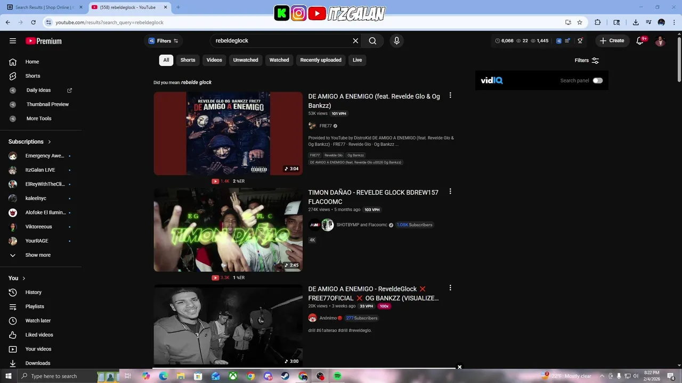Select the Recently uploaded filter chip

click(321, 60)
